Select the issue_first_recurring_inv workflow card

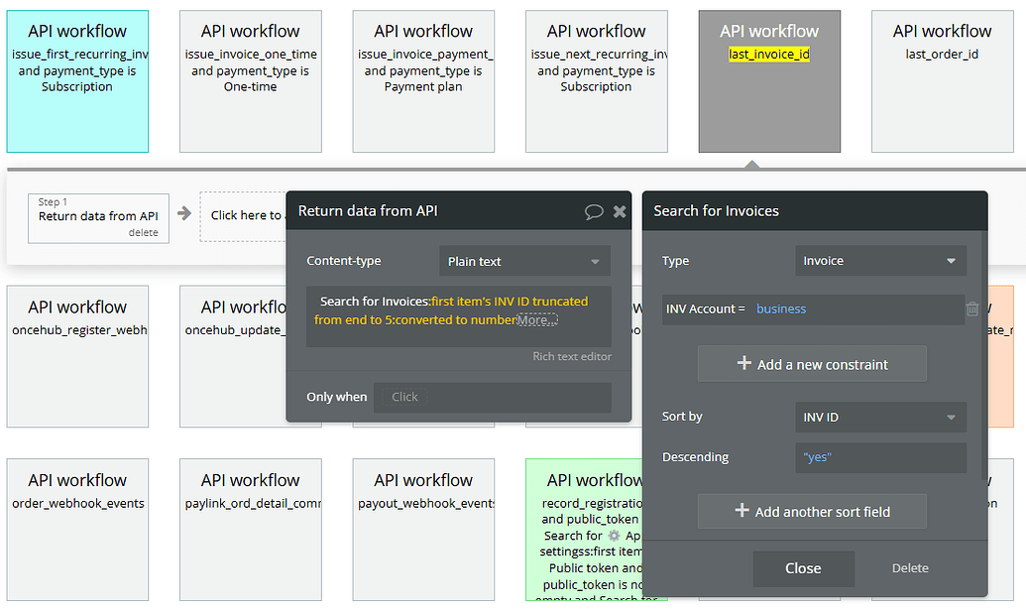coord(77,79)
